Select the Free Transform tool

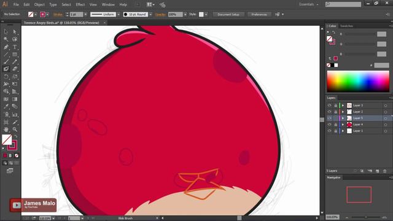[15, 84]
